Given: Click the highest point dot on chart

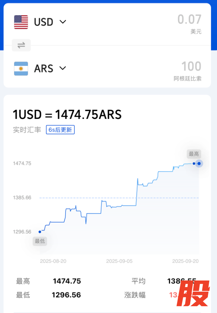Looking at the screenshot, I should click(199, 163).
